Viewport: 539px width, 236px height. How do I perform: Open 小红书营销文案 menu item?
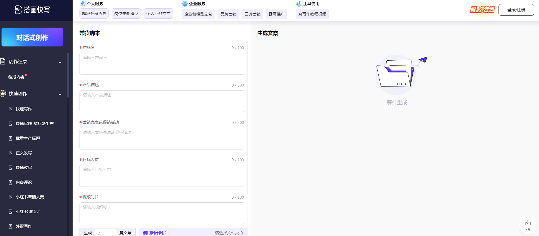tap(30, 197)
